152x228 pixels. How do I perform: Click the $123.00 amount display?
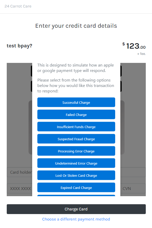(x=134, y=46)
